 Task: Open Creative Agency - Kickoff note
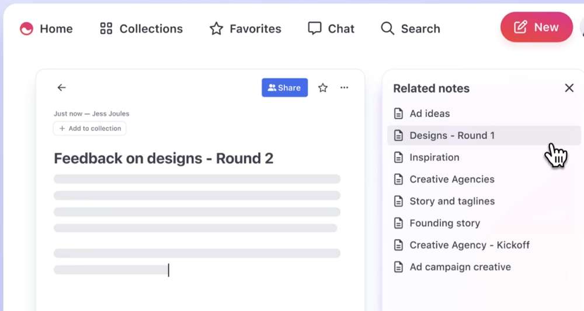(x=469, y=245)
